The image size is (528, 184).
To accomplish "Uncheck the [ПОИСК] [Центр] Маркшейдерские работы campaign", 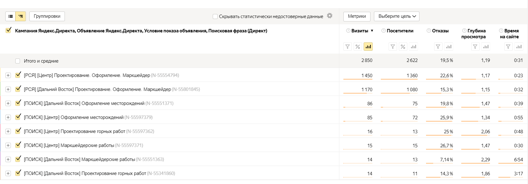I will [18, 145].
